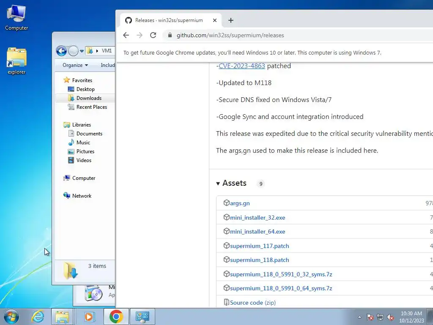Select Network in Explorer navigation pane
Viewport: 433px width, 325px height.
tap(82, 196)
